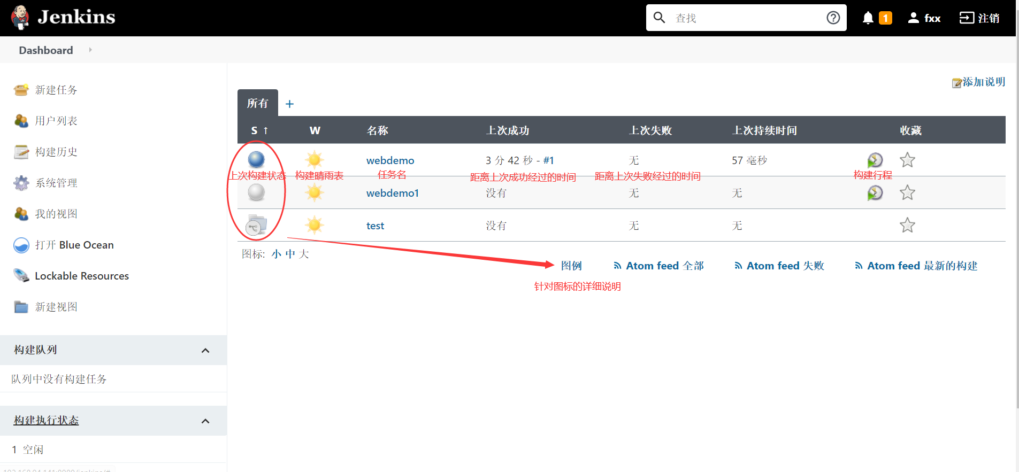Set icon size to 中
1019x472 pixels.
pyautogui.click(x=290, y=254)
